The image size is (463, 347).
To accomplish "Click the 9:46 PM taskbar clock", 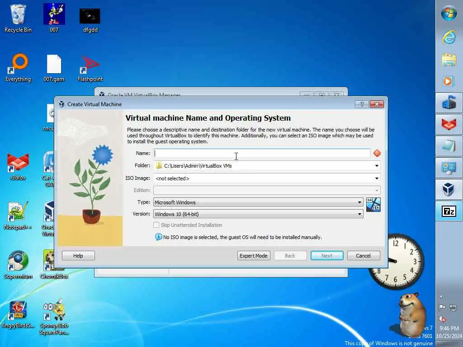I will click(x=449, y=328).
